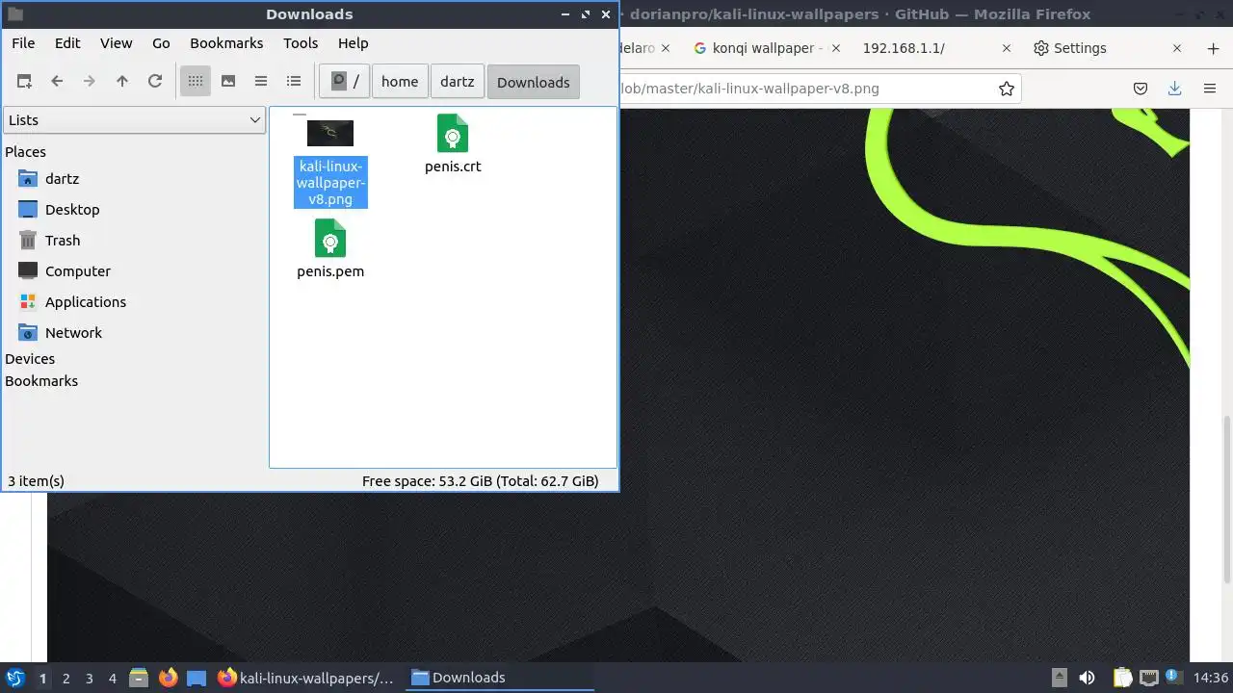Screen dimensions: 1233x693
Task: Open the Bookmarks menu
Action: click(x=226, y=43)
